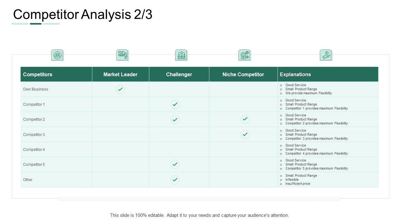Click "Good Service" in the Competitor 5 row
Image resolution: width=399 pixels, height=224 pixels.
click(296, 160)
